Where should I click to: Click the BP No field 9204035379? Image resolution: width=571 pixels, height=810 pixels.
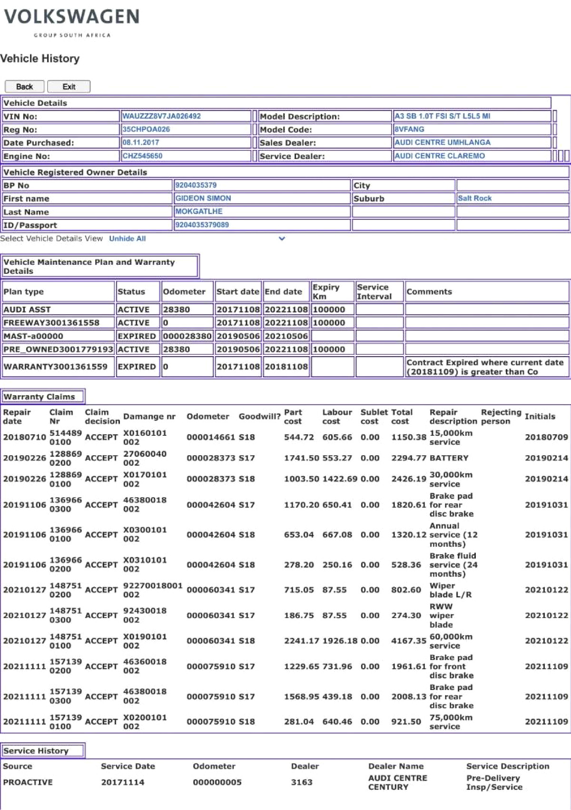pos(262,185)
